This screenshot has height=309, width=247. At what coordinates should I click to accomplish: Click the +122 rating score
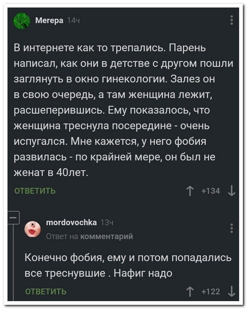pyautogui.click(x=210, y=292)
